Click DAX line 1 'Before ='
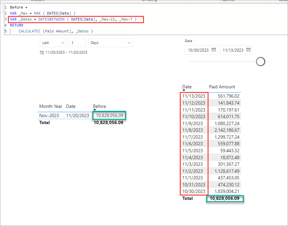288x226 pixels. tap(19, 7)
